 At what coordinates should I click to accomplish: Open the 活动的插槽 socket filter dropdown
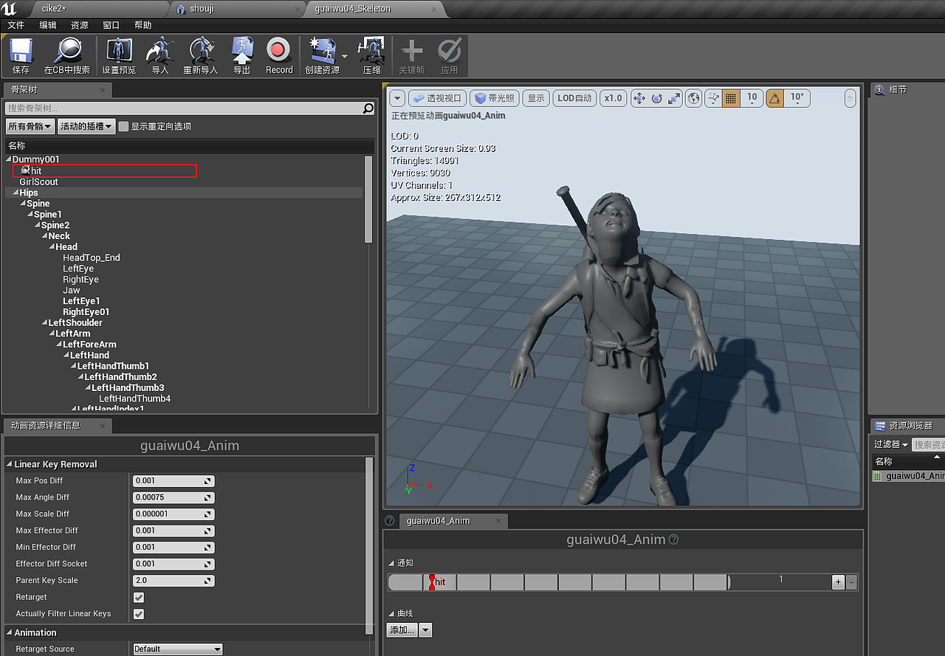[x=87, y=126]
